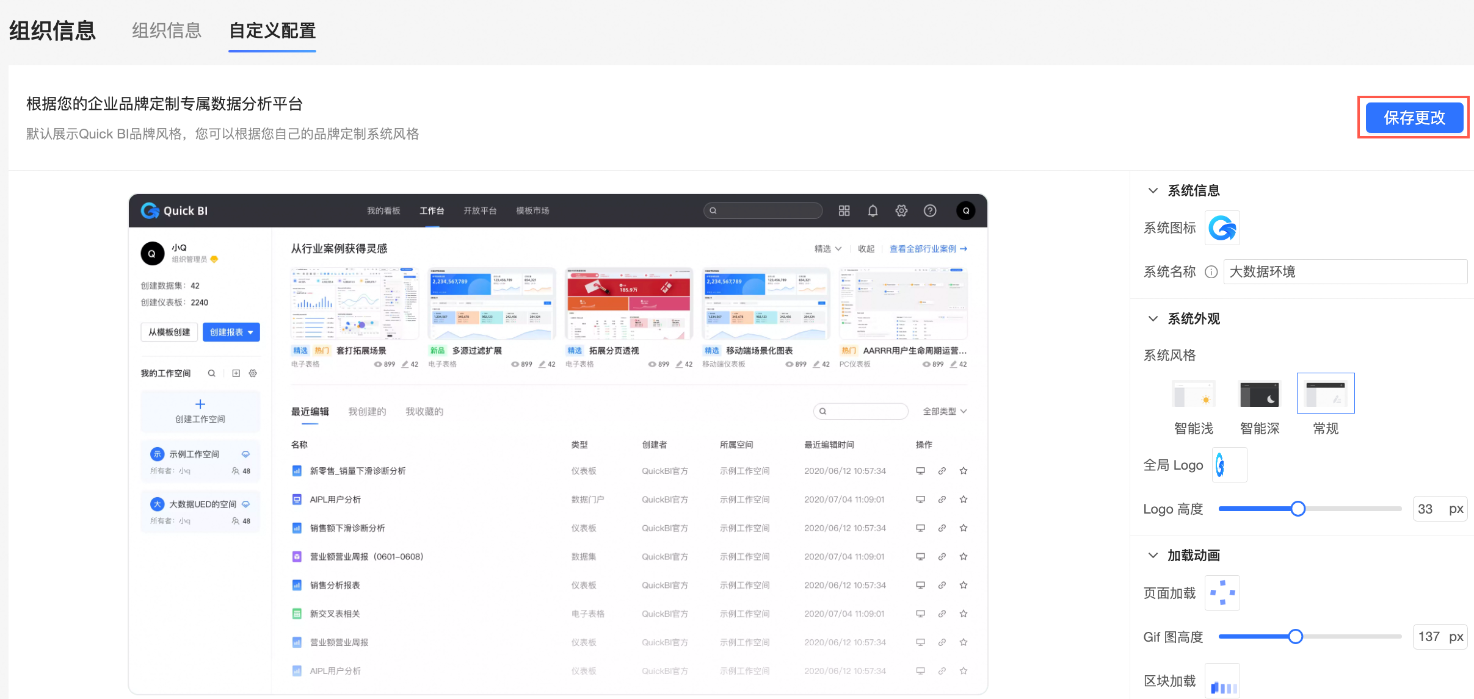Collapse the 系统外观 section
This screenshot has height=699, width=1474.
pos(1153,318)
